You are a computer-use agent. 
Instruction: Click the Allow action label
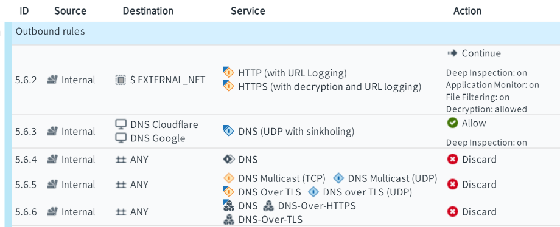(474, 123)
